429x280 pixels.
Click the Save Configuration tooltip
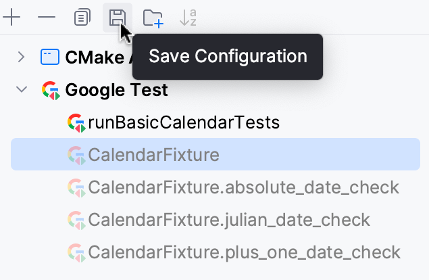[x=228, y=56]
